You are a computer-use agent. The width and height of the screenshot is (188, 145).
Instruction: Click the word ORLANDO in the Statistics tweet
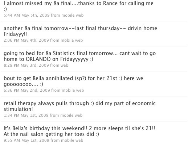[x=38, y=59]
